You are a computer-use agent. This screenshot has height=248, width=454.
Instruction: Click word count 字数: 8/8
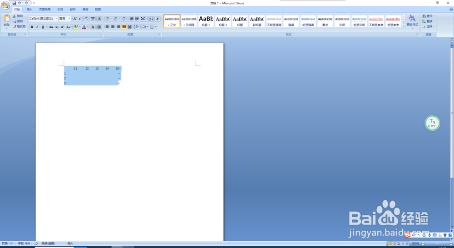24,243
